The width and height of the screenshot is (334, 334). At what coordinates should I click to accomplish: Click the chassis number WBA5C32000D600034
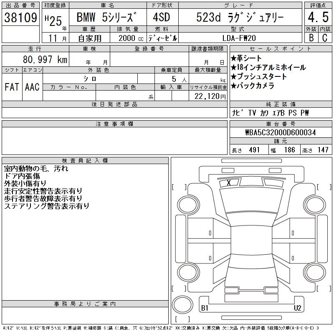point(281,132)
